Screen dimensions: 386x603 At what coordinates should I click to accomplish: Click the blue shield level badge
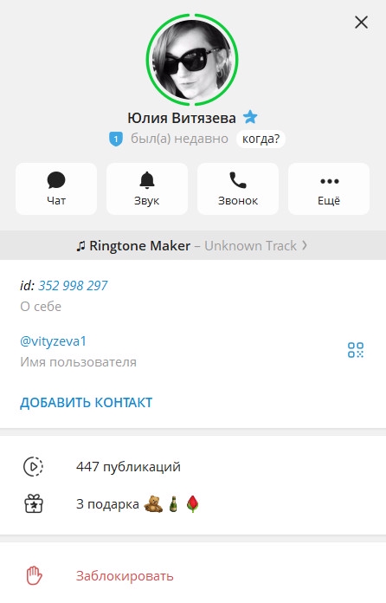(x=116, y=139)
